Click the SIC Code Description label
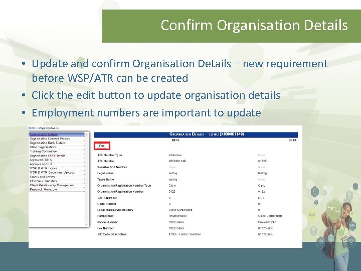Image resolution: width=361 pixels, height=271 pixels. (x=112, y=234)
